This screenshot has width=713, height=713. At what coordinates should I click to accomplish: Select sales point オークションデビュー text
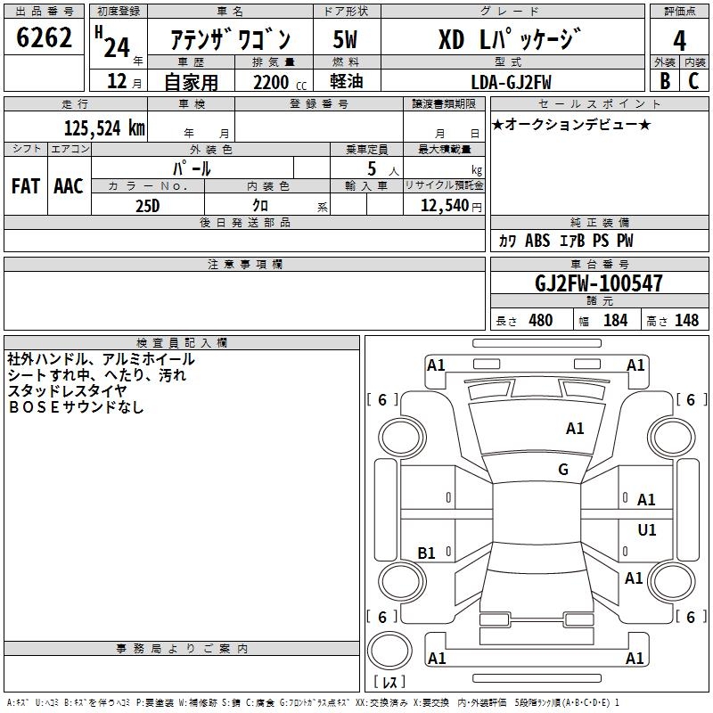tap(571, 124)
